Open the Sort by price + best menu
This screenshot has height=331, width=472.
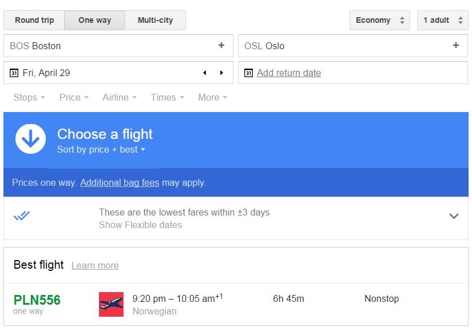(101, 149)
